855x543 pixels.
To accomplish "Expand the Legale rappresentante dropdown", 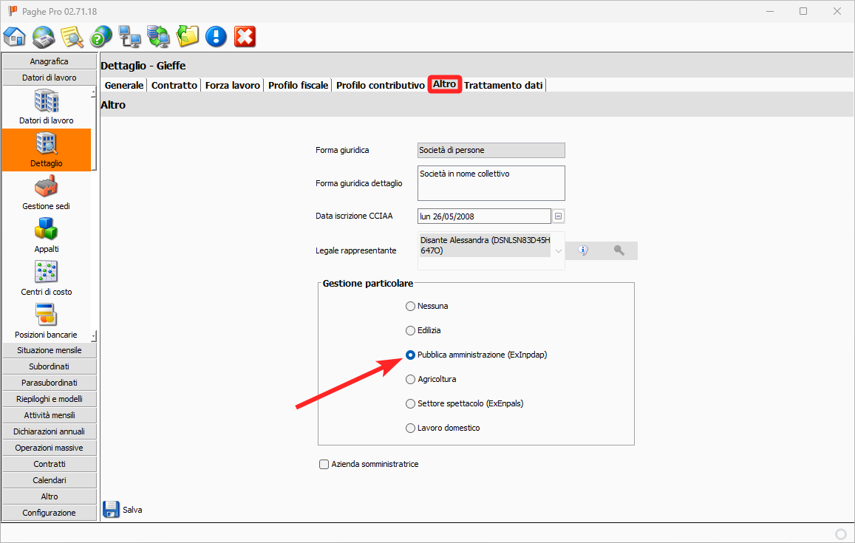I will 558,250.
